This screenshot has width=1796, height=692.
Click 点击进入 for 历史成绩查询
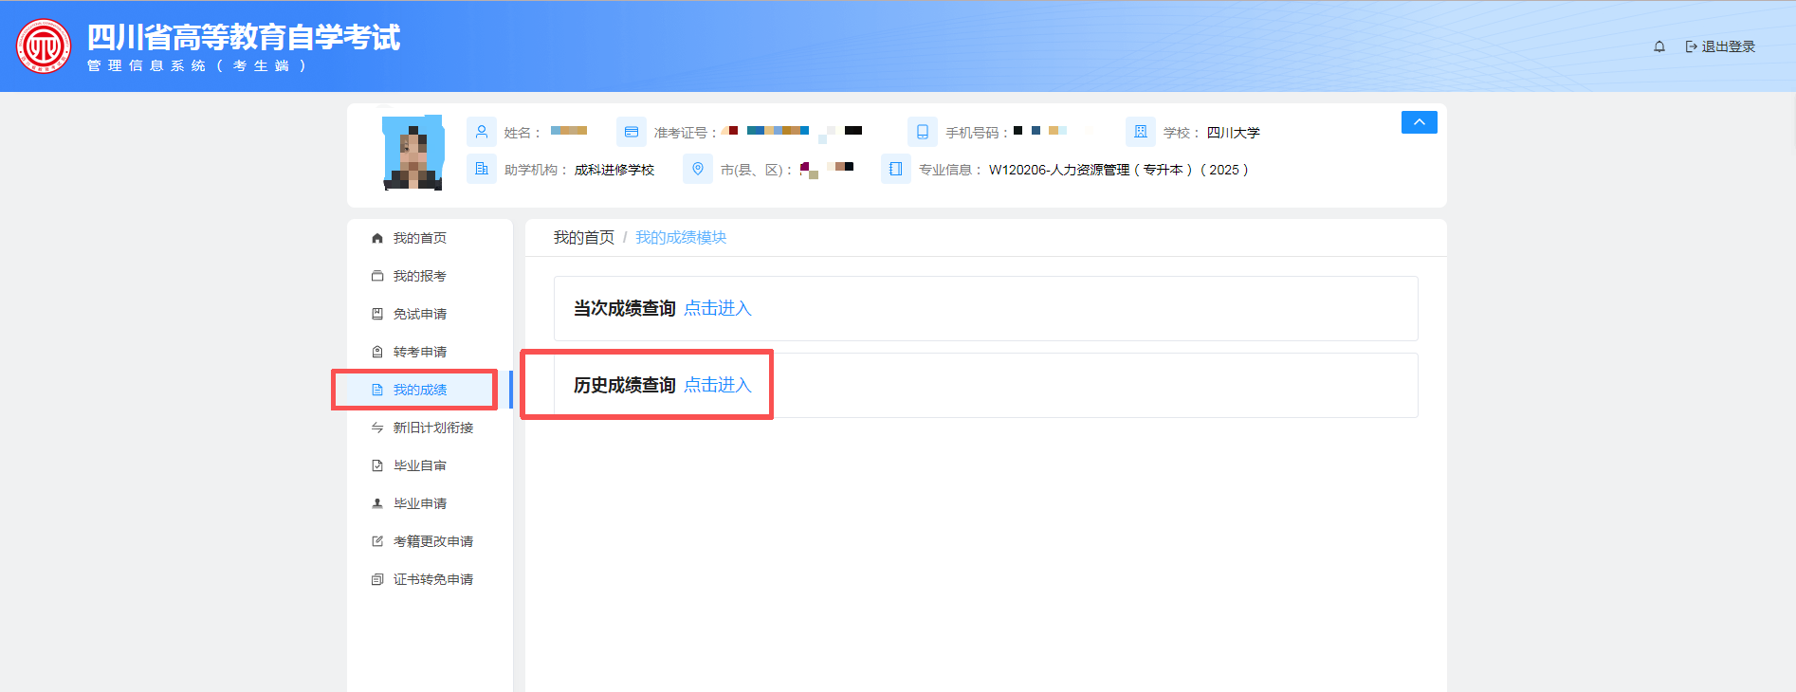click(x=718, y=385)
